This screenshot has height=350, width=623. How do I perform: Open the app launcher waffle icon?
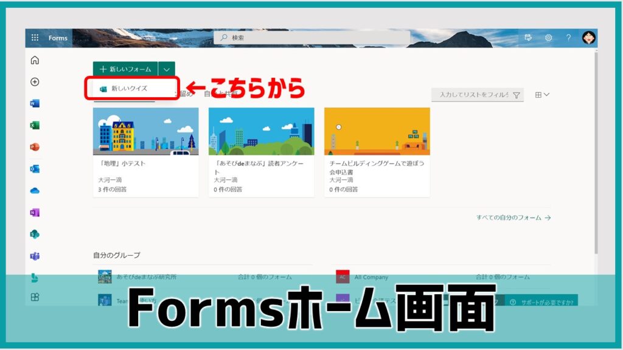point(35,38)
